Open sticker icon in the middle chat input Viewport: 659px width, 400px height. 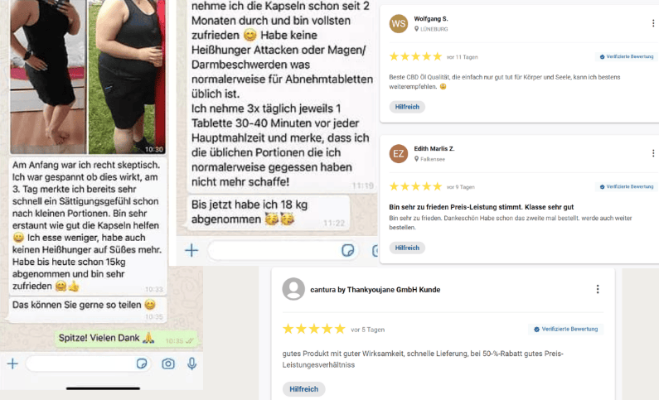[347, 251]
